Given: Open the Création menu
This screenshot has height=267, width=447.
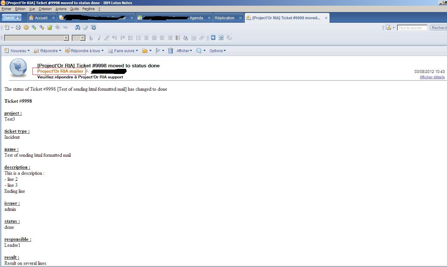Looking at the screenshot, I should (x=45, y=9).
